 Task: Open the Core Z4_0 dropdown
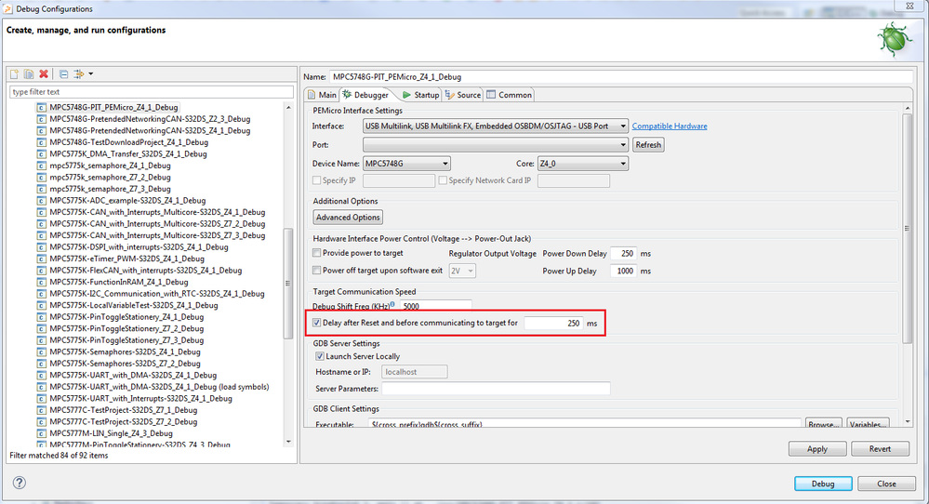(582, 164)
